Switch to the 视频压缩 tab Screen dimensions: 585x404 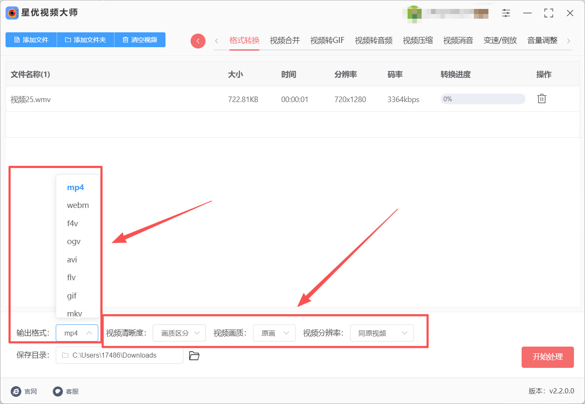point(418,40)
